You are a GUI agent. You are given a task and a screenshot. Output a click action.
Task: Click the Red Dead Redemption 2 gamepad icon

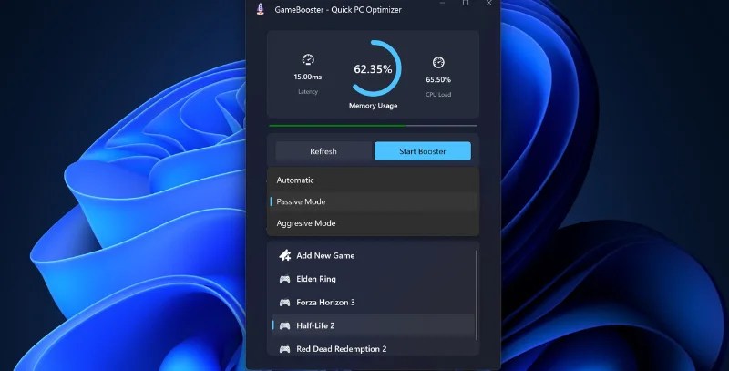(284, 349)
